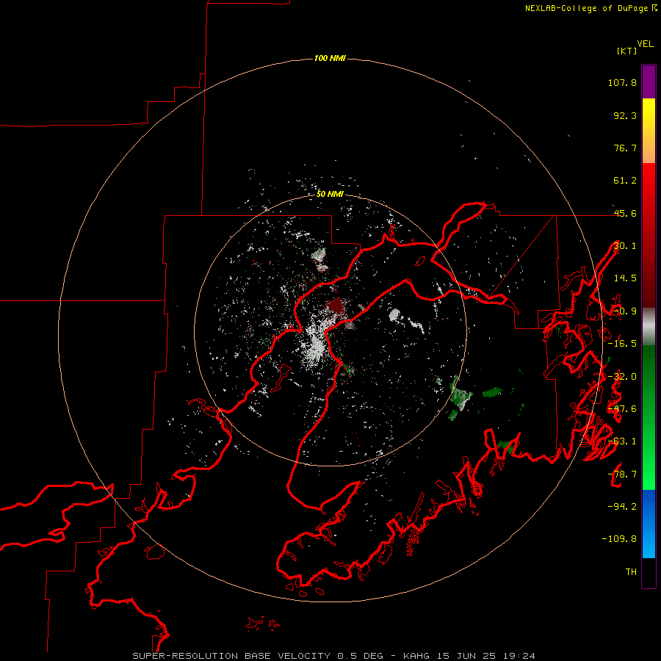The image size is (661, 661).
Task: Select the -47.6 legend value
Action: (622, 409)
